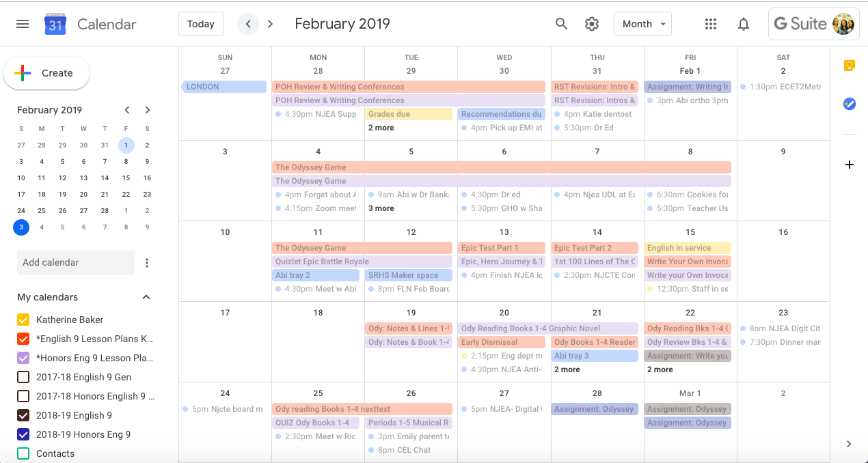Open the Google apps launcher grid
This screenshot has width=868, height=463.
711,24
